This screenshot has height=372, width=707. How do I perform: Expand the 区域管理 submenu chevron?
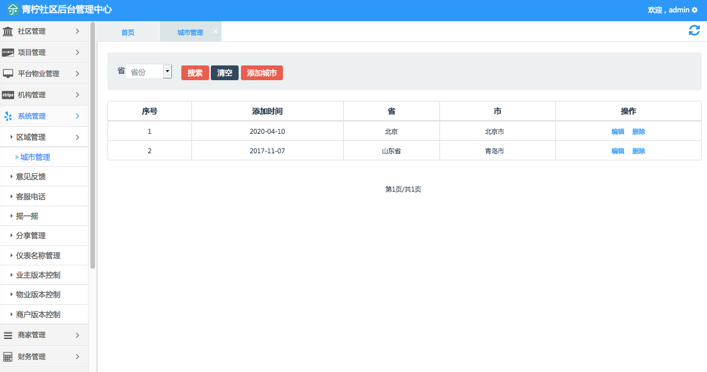tap(77, 137)
